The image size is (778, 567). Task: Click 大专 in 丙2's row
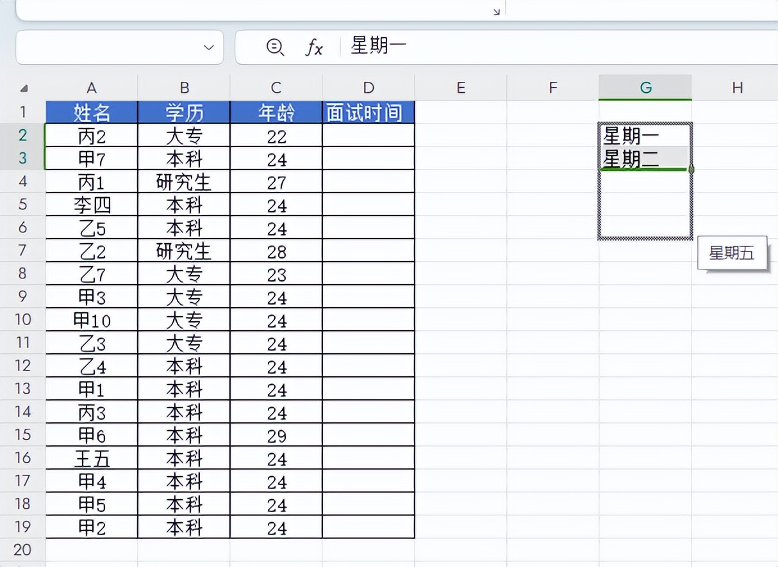pyautogui.click(x=184, y=136)
